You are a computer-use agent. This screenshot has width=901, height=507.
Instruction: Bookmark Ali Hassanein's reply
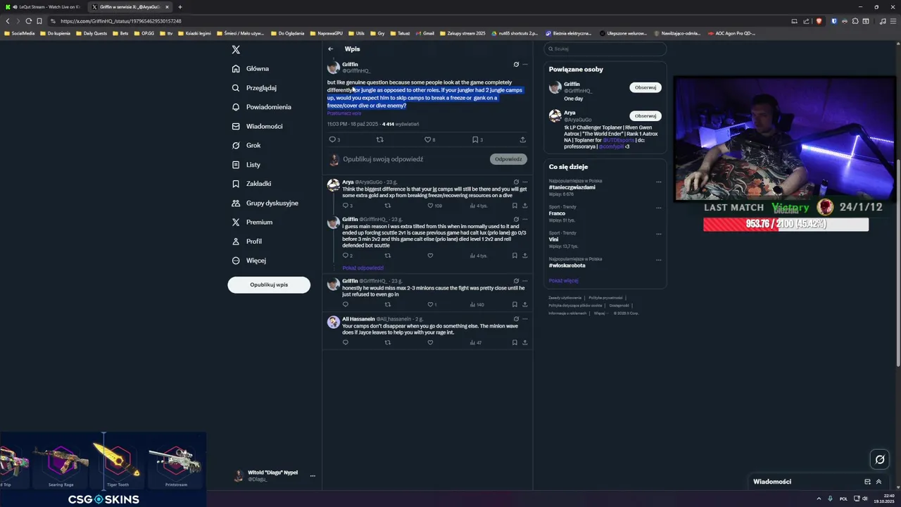[x=515, y=342]
